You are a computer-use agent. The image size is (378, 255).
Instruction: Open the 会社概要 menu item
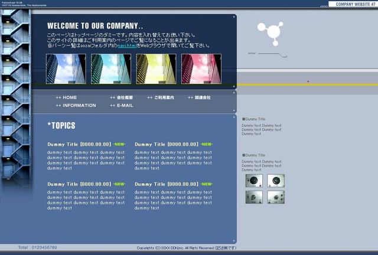click(x=121, y=97)
